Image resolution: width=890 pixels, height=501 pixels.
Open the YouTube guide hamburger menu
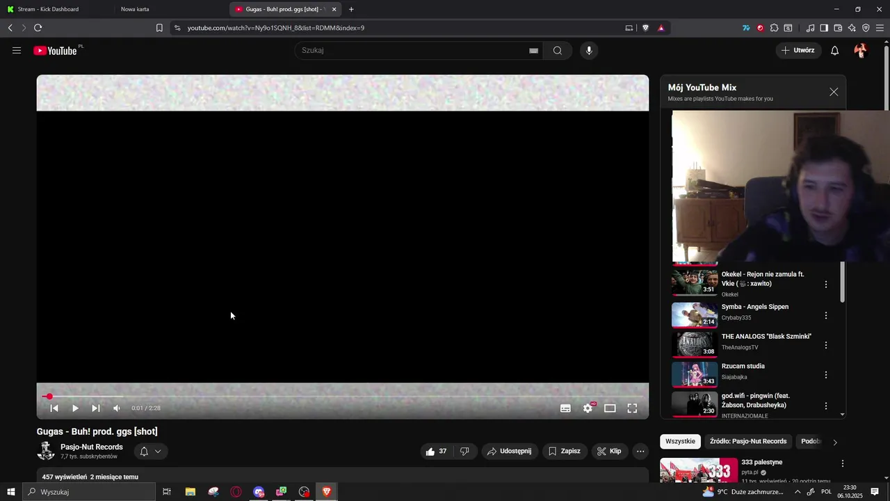click(17, 50)
